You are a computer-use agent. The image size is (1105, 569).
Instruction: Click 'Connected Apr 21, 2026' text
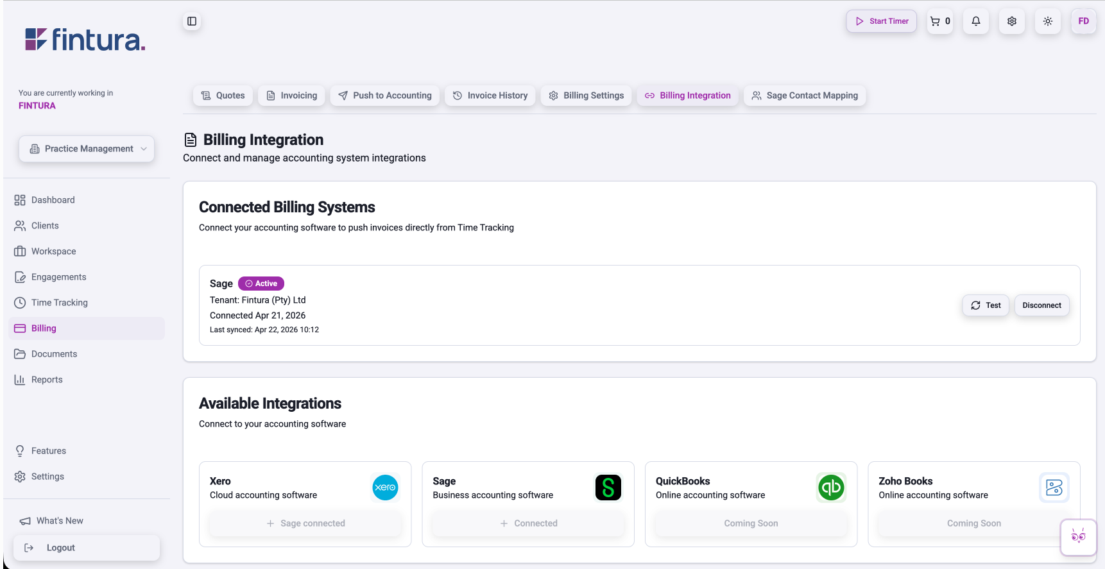(x=258, y=316)
